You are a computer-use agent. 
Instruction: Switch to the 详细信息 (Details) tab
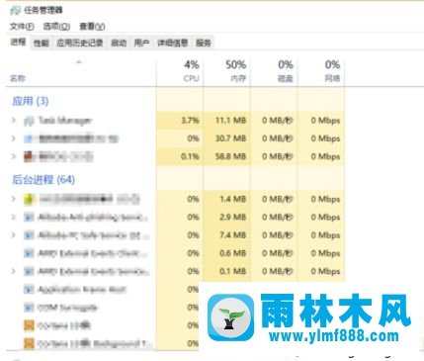tap(173, 43)
